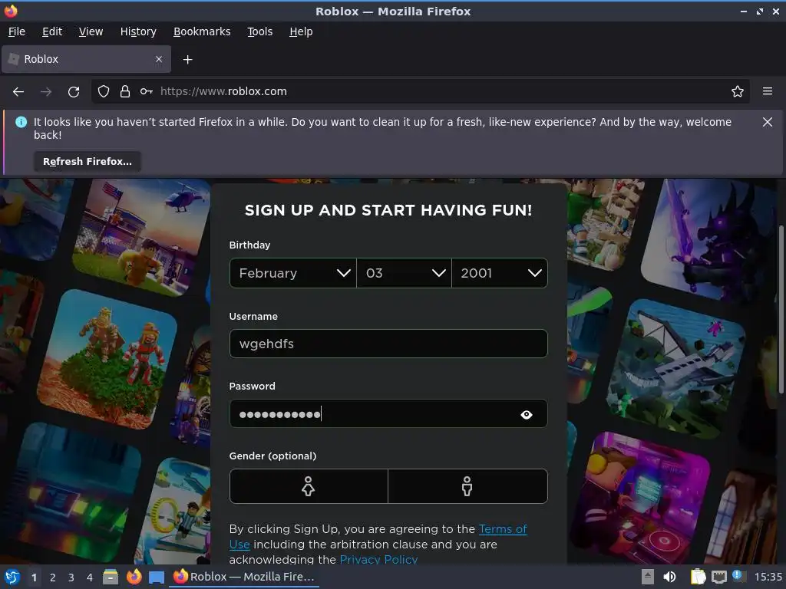The width and height of the screenshot is (786, 589).
Task: Open the Tools menu
Action: 259,31
